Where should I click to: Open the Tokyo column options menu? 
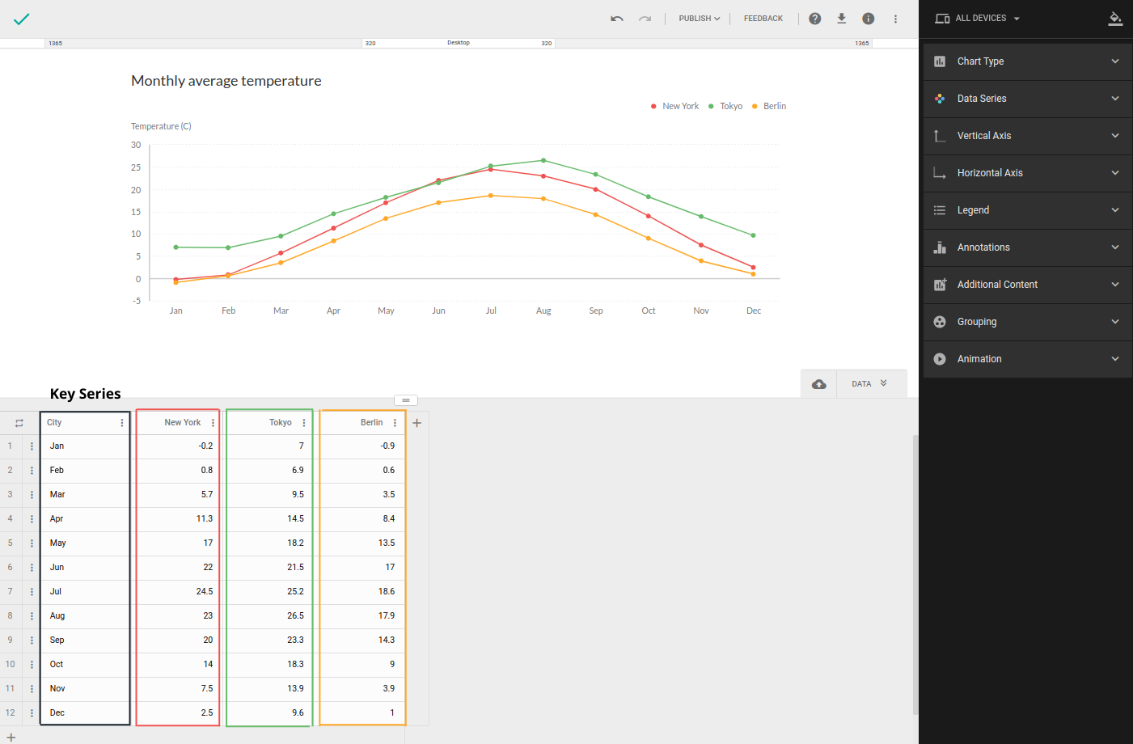coord(304,423)
